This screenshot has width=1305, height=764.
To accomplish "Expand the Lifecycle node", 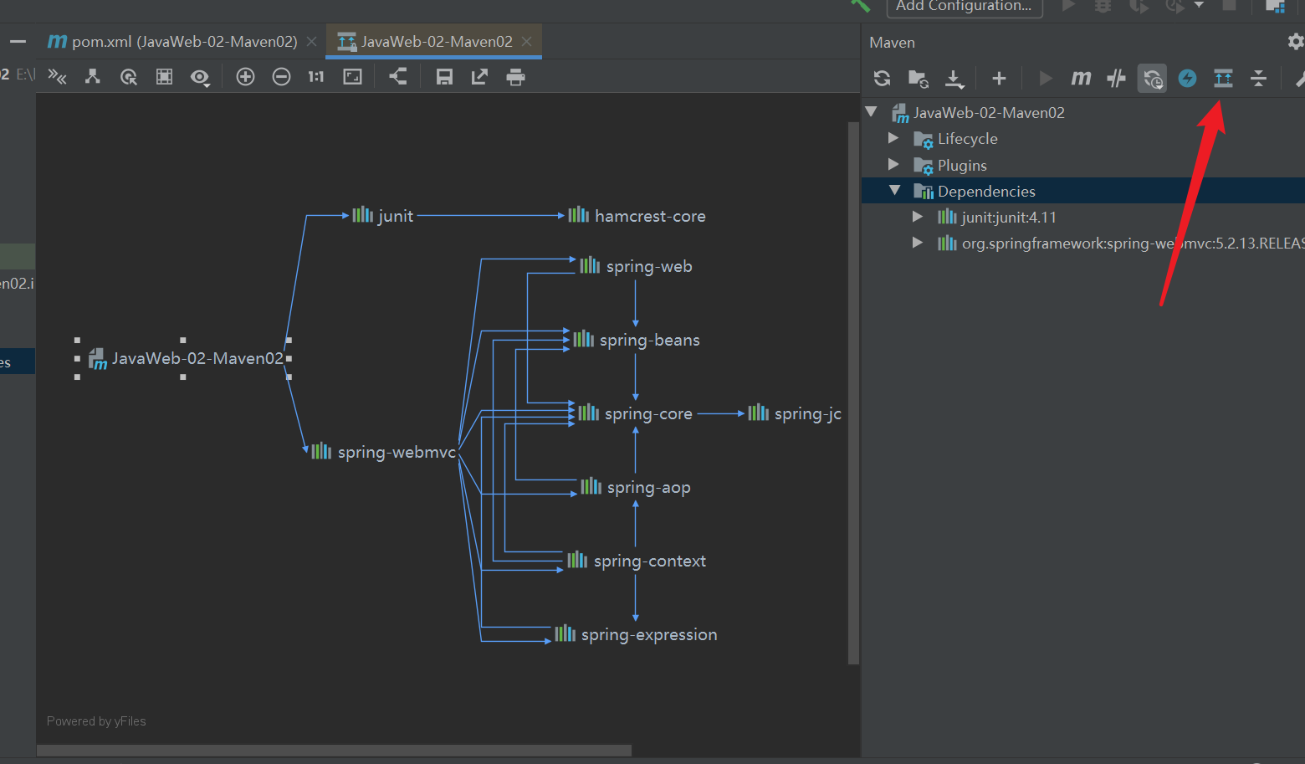I will pos(893,138).
